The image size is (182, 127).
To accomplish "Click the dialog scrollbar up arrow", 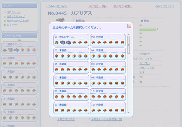I will coord(129,35).
